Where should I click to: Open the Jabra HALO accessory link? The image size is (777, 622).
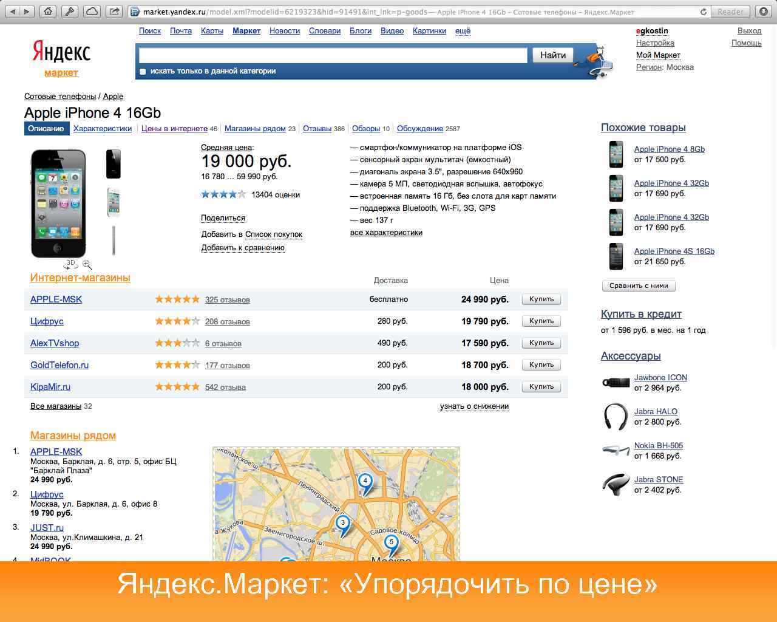point(656,411)
